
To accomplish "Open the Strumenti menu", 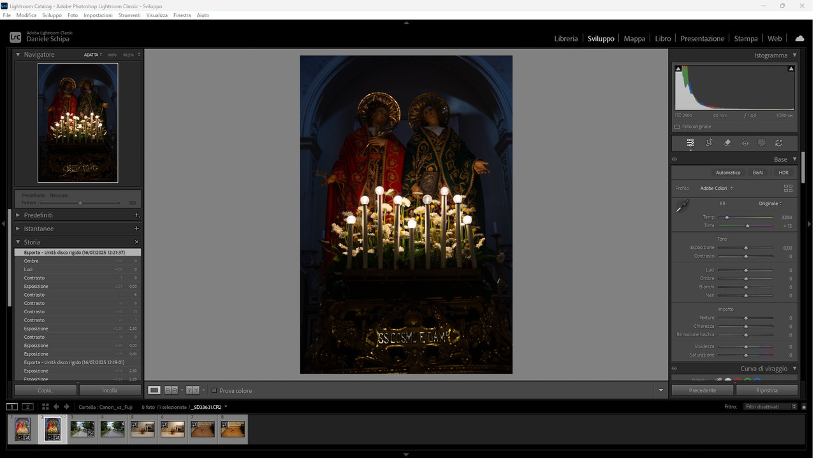I will 129,15.
